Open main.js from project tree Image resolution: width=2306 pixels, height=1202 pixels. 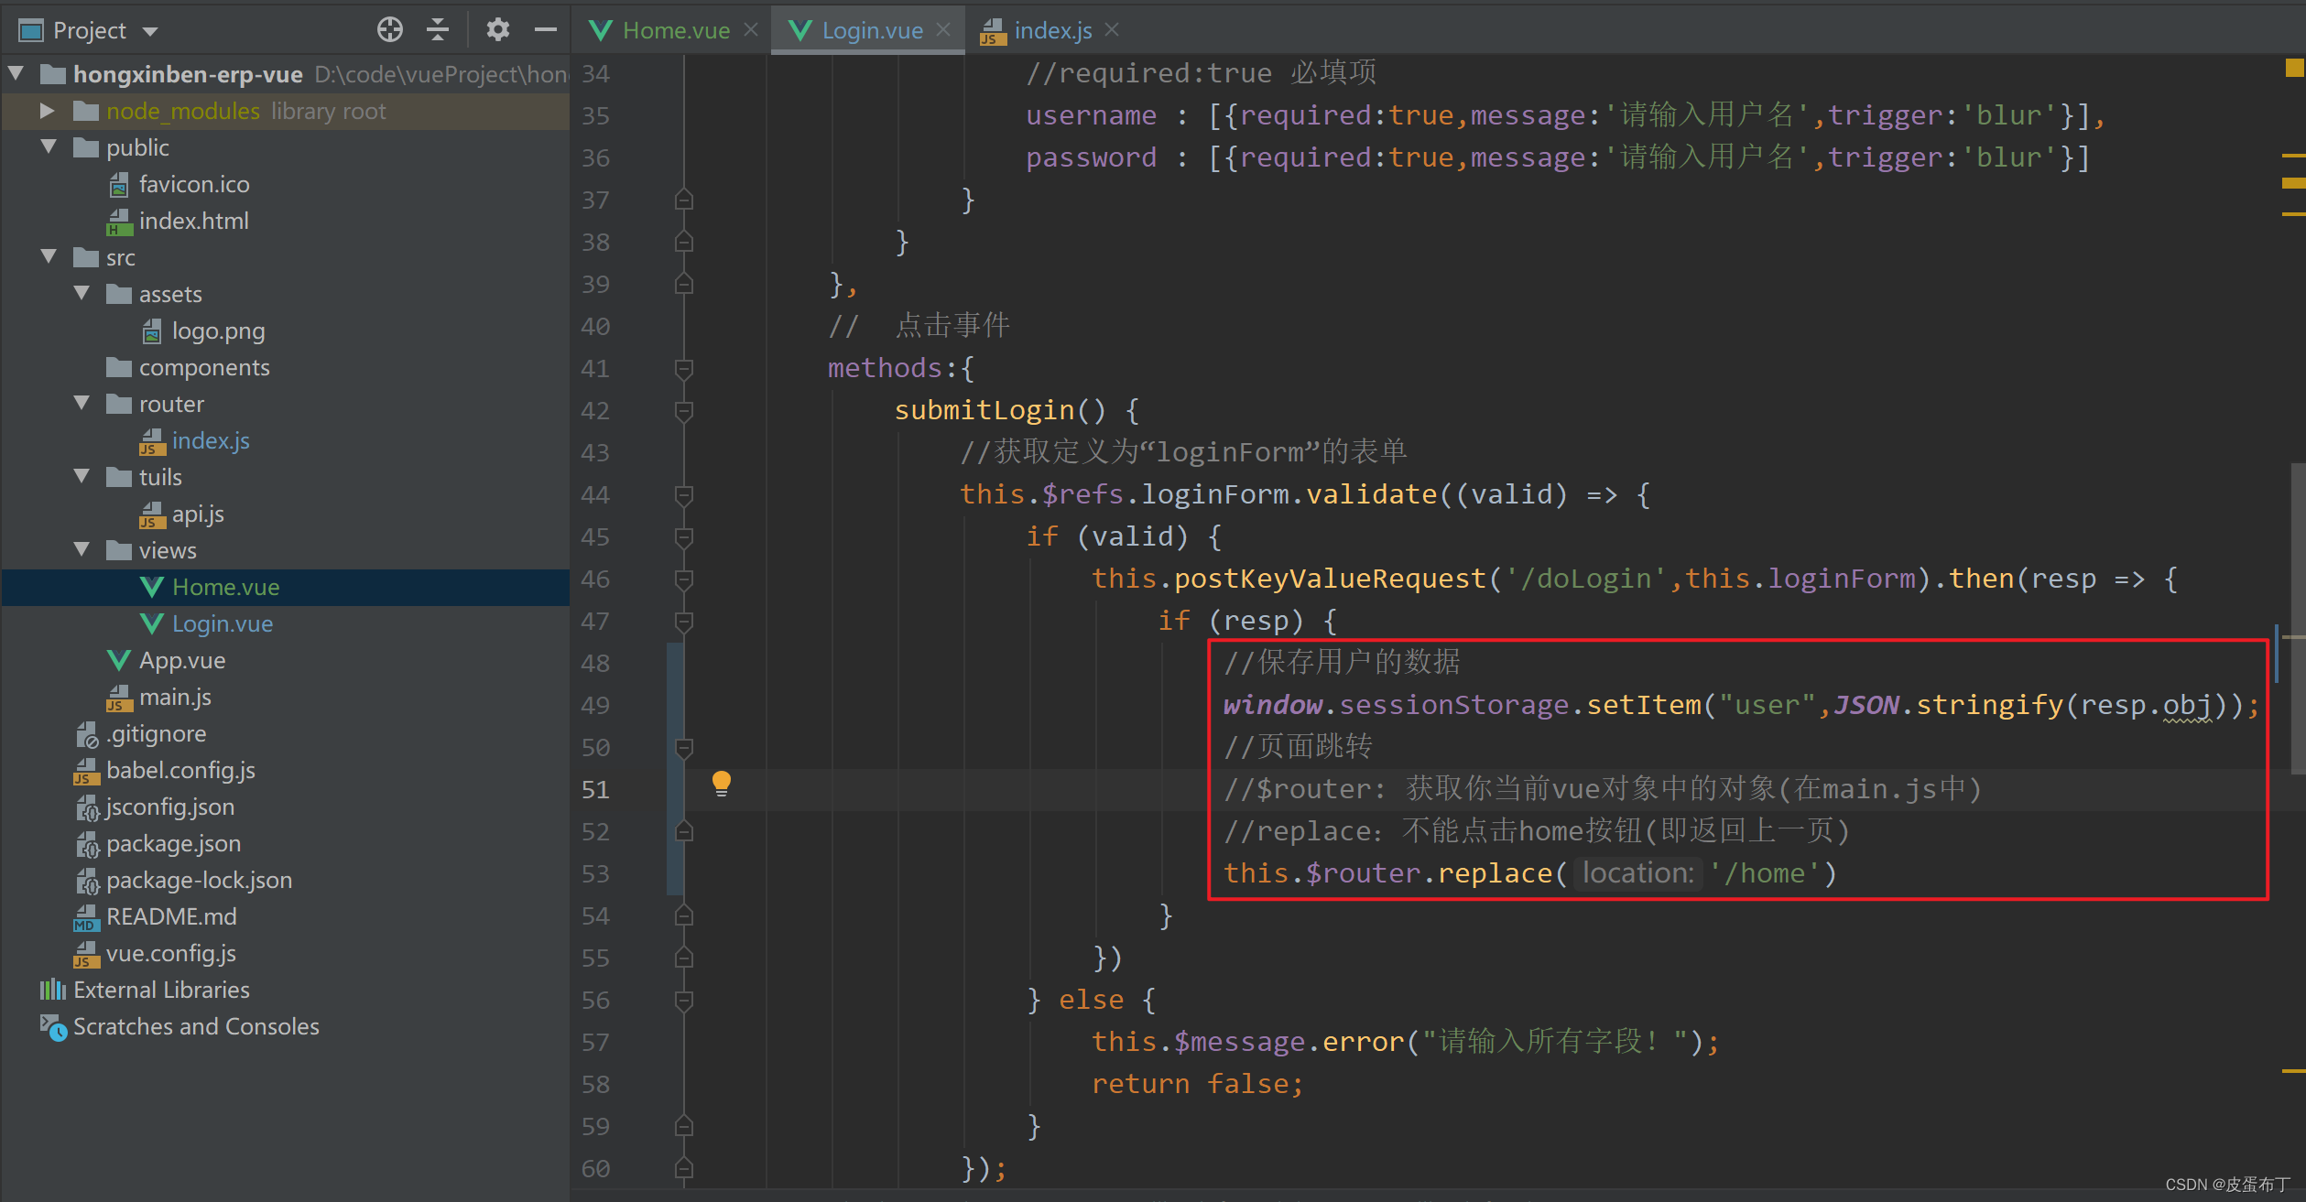pos(175,697)
